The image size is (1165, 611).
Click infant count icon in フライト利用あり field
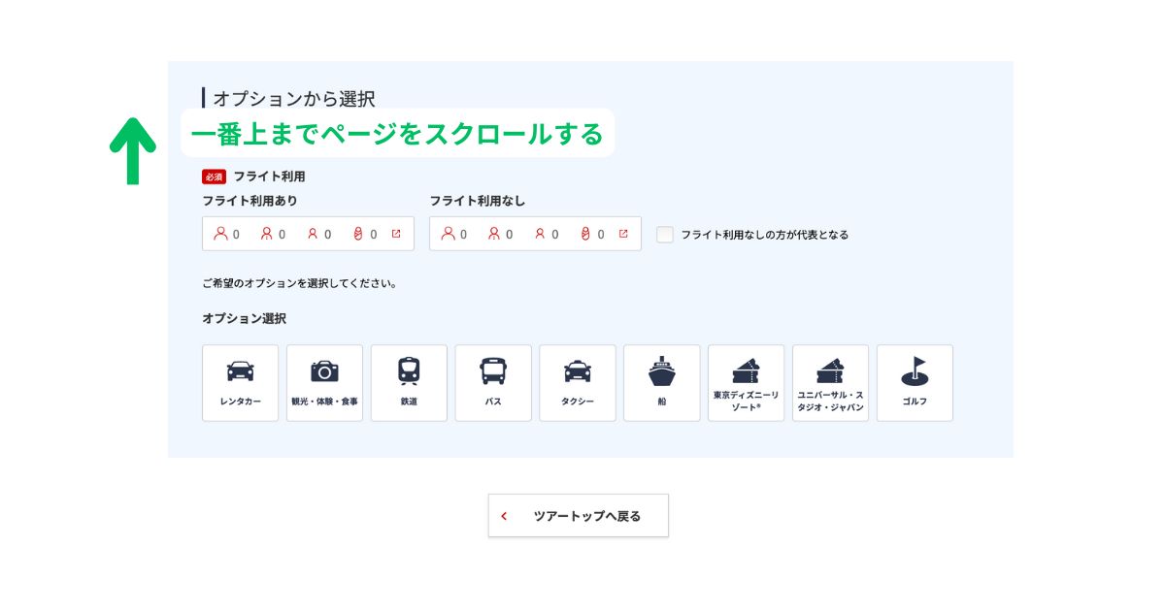click(357, 234)
